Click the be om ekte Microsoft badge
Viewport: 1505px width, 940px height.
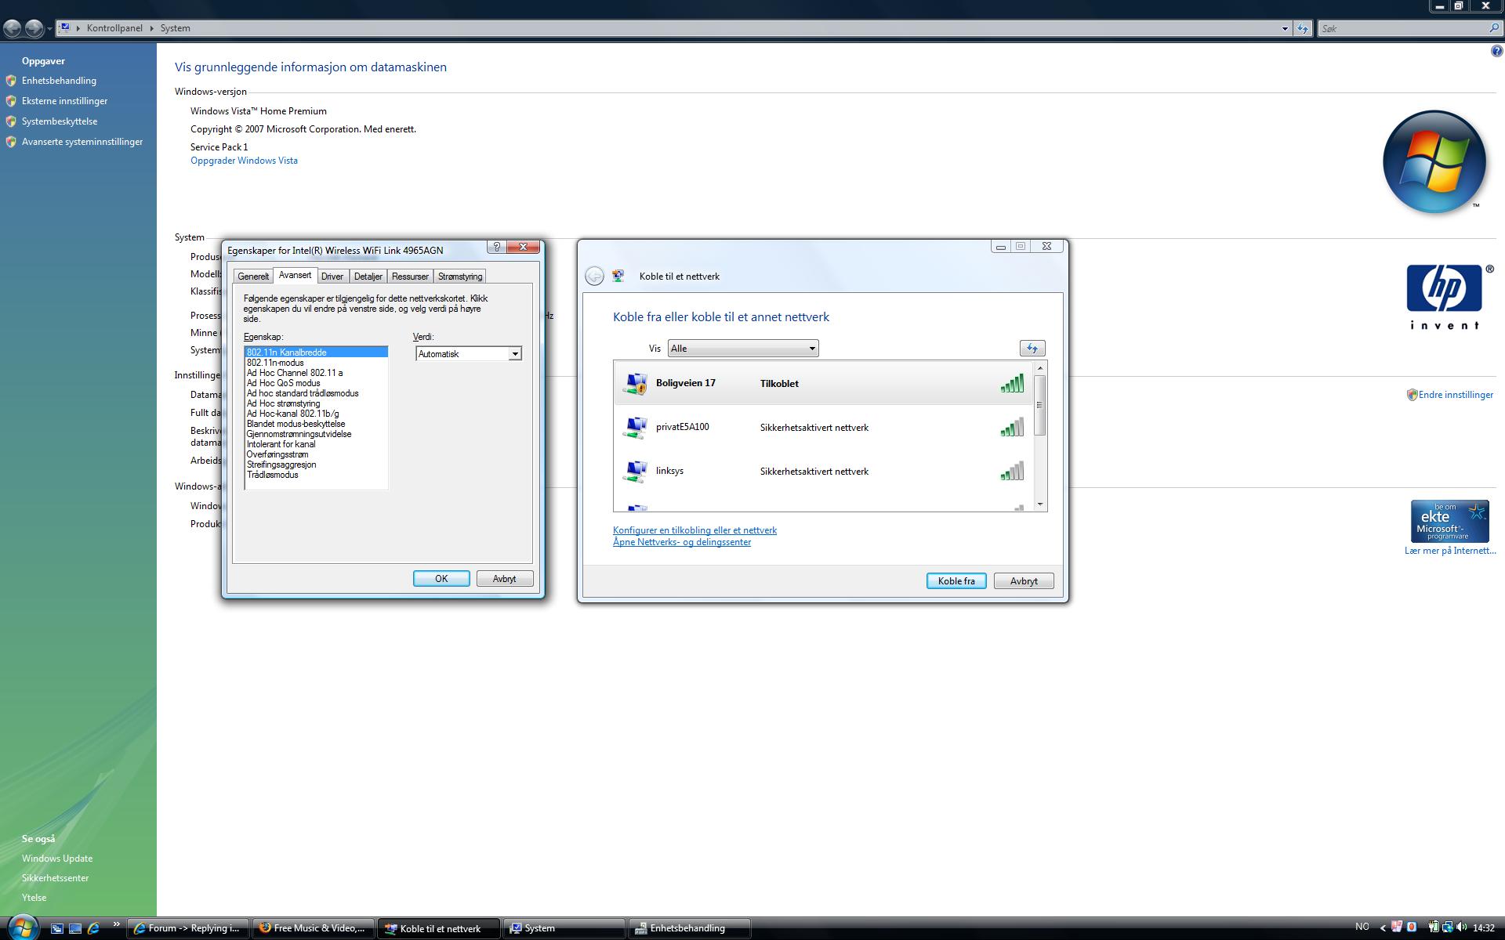[1449, 521]
